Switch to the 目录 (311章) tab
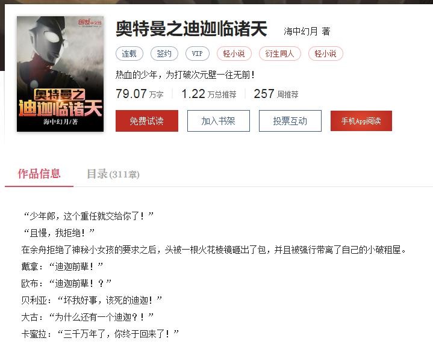433x344 pixels. click(x=113, y=174)
